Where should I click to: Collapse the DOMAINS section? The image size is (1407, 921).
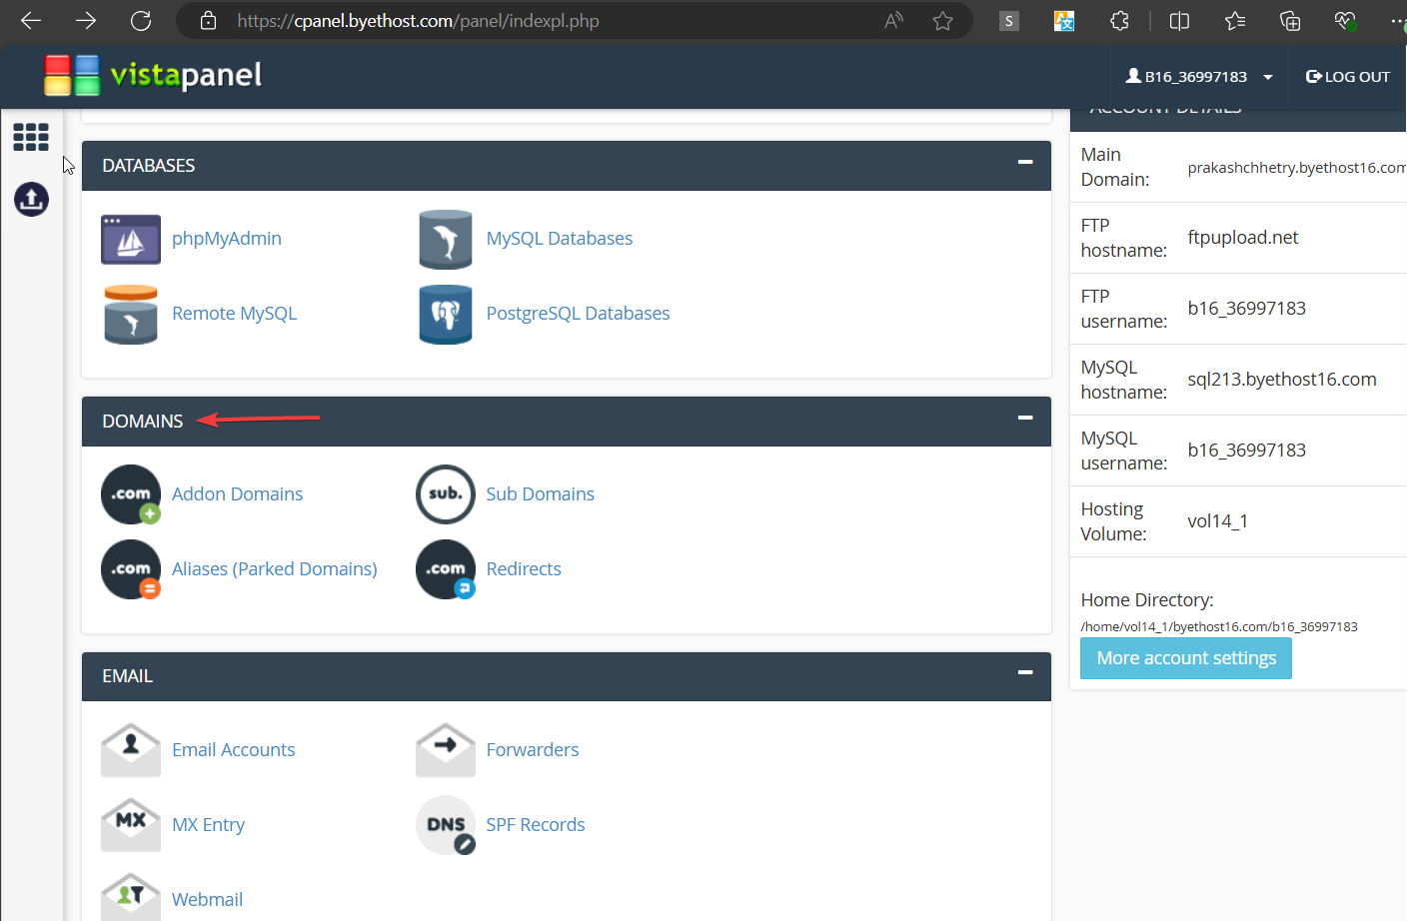[1025, 418]
